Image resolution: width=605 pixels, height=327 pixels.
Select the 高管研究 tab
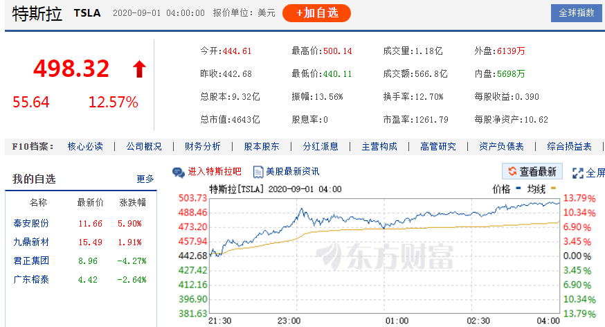[437, 146]
